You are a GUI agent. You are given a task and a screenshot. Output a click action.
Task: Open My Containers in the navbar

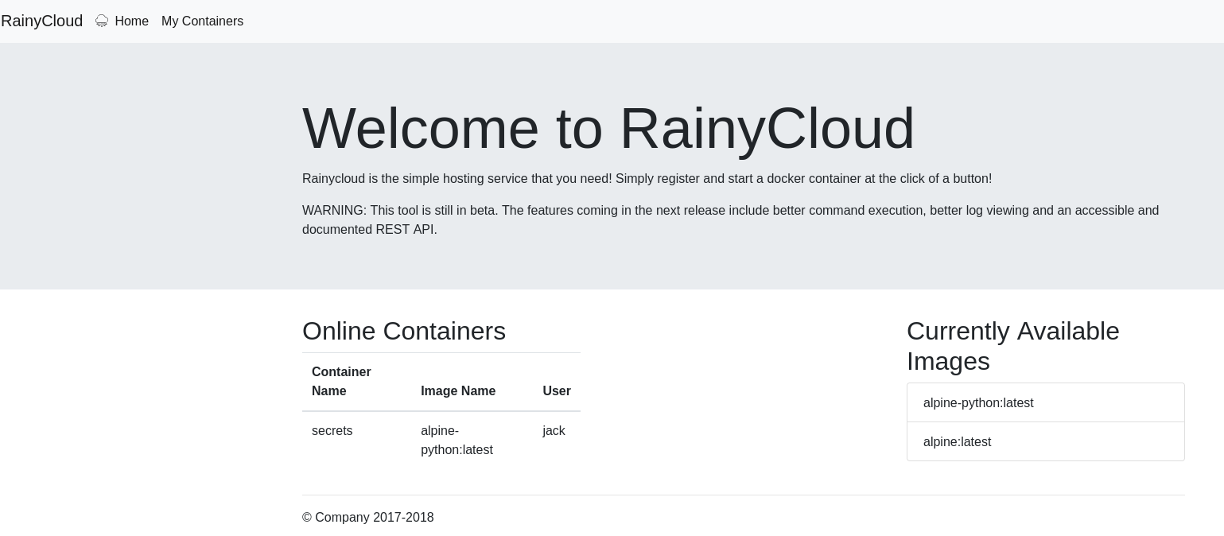point(202,21)
